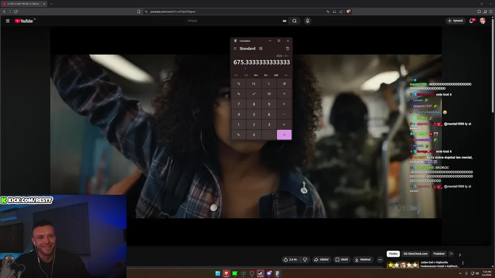Click the minus operator key
The image size is (495, 278).
(x=284, y=114)
